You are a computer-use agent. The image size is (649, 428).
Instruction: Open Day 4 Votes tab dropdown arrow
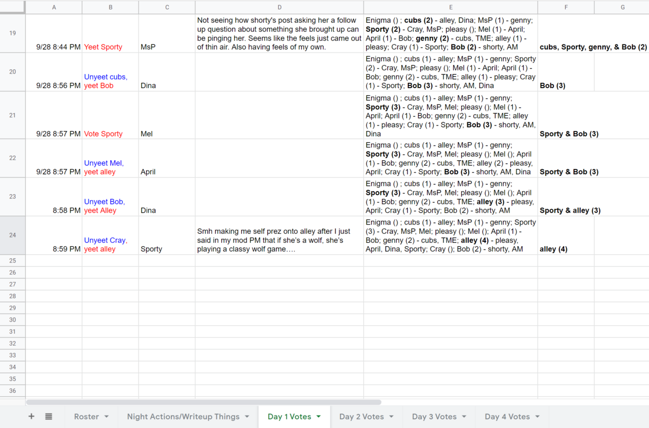(538, 417)
